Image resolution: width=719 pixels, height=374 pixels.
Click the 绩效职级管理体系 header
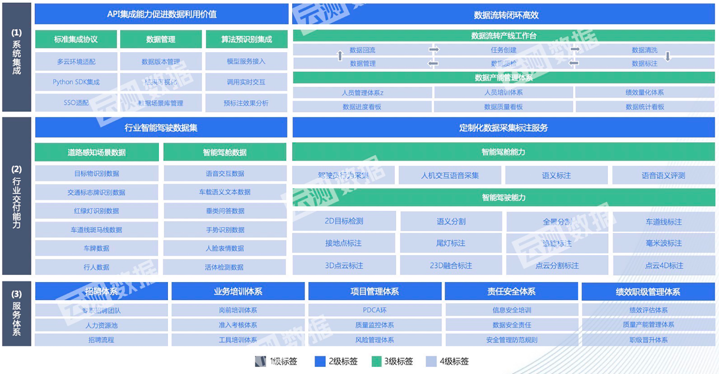[648, 292]
